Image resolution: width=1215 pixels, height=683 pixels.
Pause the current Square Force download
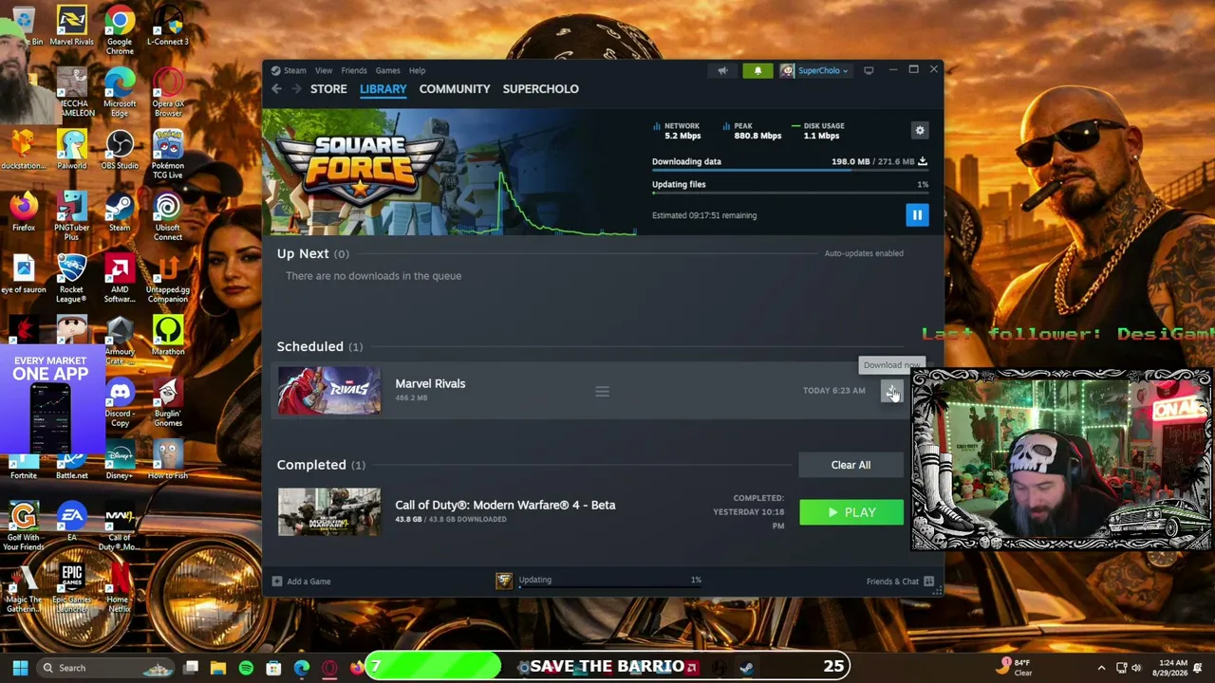917,215
